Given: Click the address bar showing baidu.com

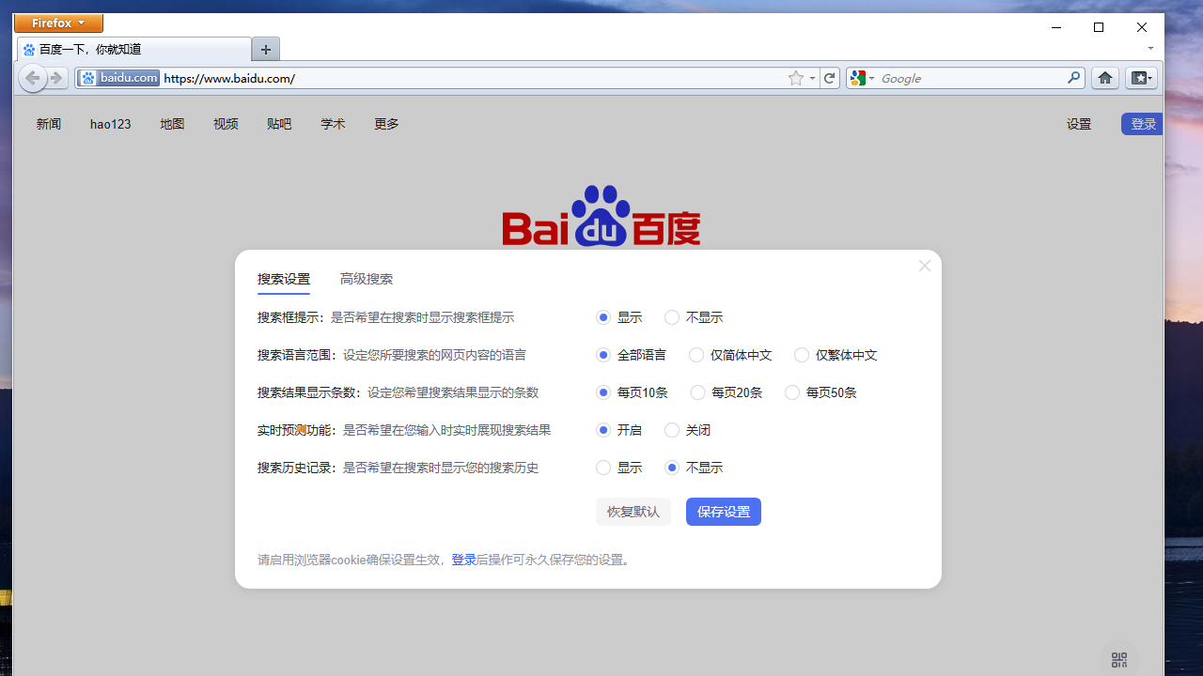Looking at the screenshot, I should [282, 78].
